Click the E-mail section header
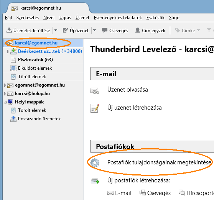 click(152, 74)
